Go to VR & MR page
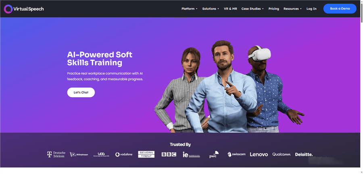This screenshot has width=363, height=174. coord(230,9)
